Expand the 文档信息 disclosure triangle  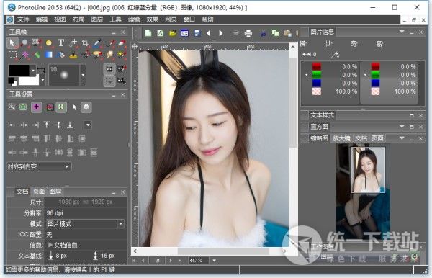click(x=50, y=245)
